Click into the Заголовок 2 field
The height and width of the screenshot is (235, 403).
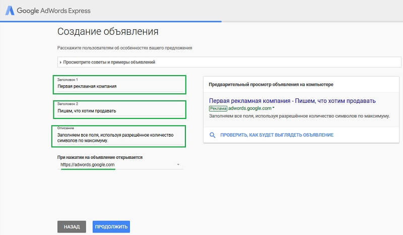[118, 111]
